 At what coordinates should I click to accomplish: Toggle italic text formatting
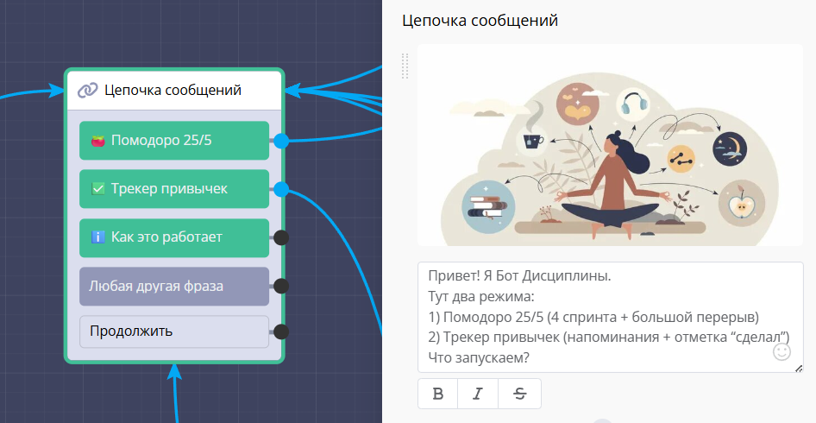(479, 394)
